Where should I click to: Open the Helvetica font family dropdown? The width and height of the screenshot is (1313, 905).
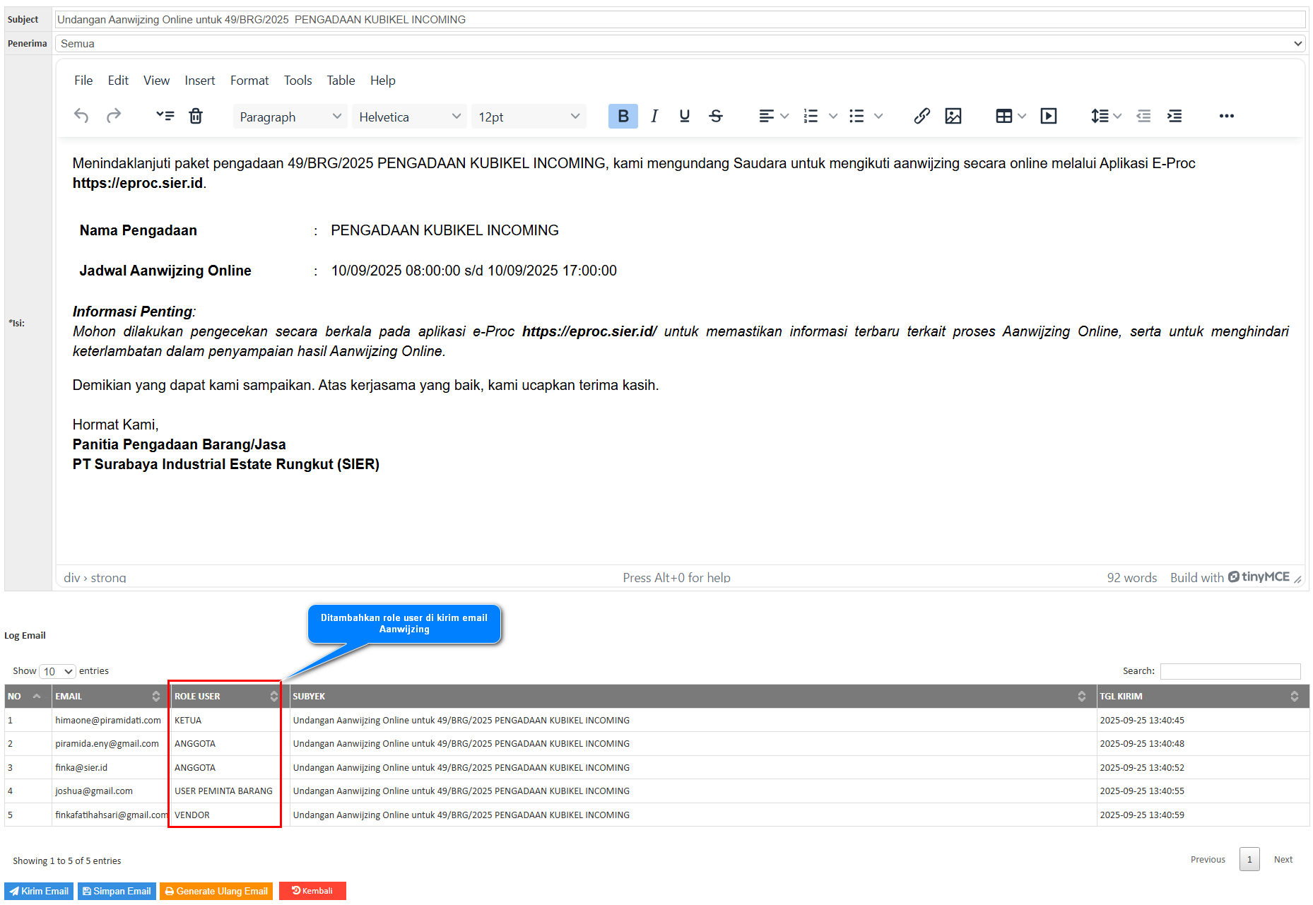(409, 117)
